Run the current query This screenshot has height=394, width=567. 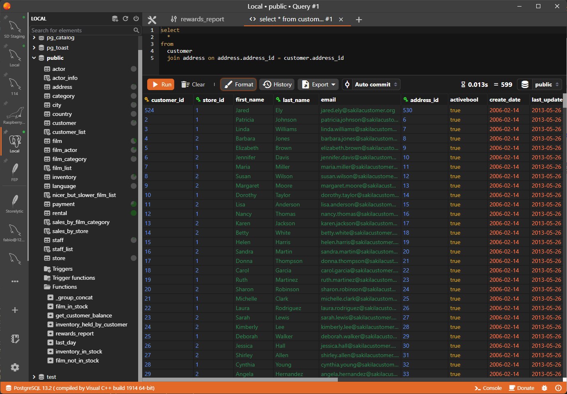(161, 84)
